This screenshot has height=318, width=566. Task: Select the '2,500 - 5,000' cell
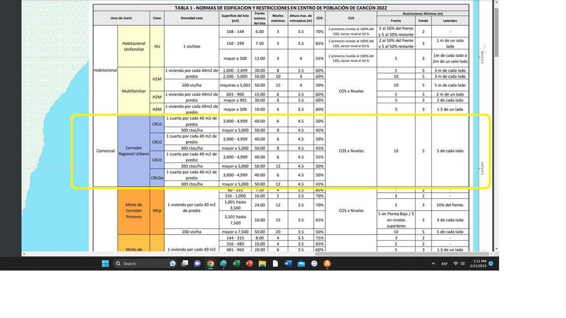click(235, 77)
